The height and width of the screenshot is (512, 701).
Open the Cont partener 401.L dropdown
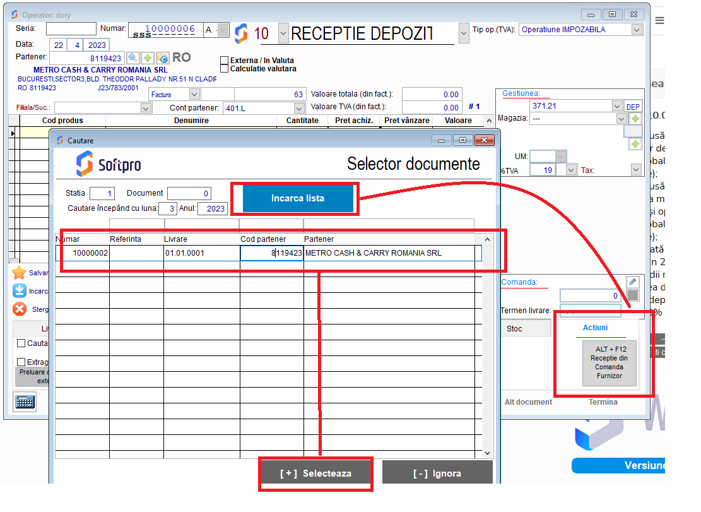coord(300,108)
